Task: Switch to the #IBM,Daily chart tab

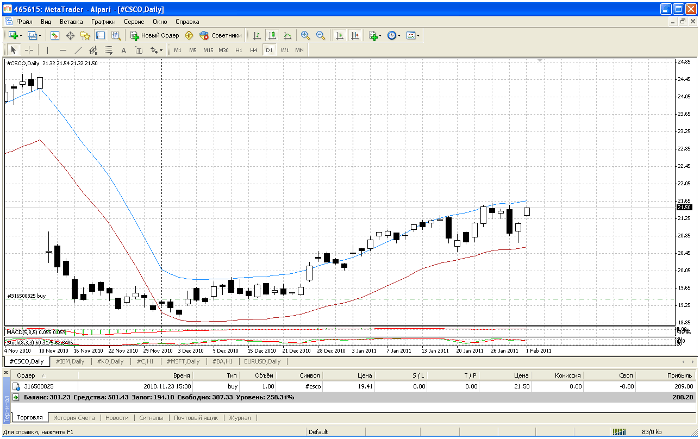Action: pyautogui.click(x=70, y=361)
